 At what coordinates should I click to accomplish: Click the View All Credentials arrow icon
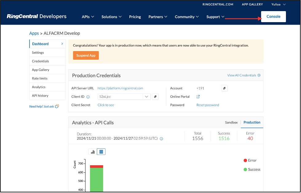coord(259,75)
